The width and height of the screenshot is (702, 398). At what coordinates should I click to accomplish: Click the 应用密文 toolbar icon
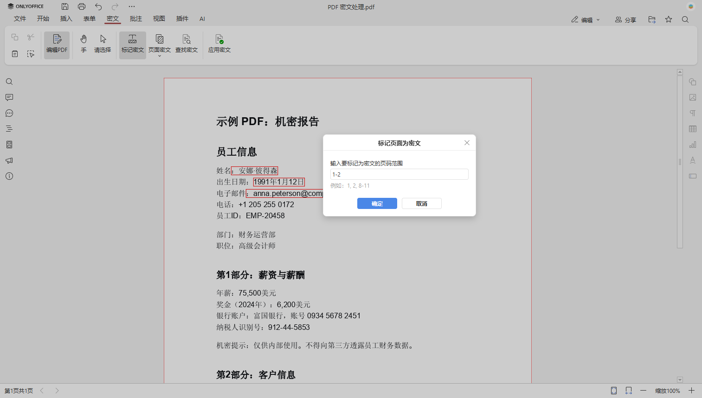(219, 44)
